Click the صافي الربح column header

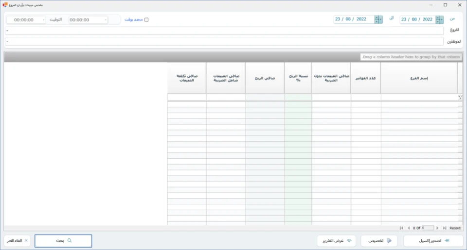265,78
